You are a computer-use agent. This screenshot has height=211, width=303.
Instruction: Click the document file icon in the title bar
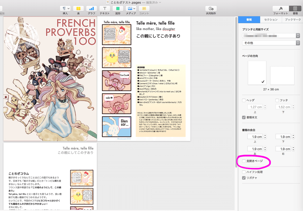click(x=108, y=2)
